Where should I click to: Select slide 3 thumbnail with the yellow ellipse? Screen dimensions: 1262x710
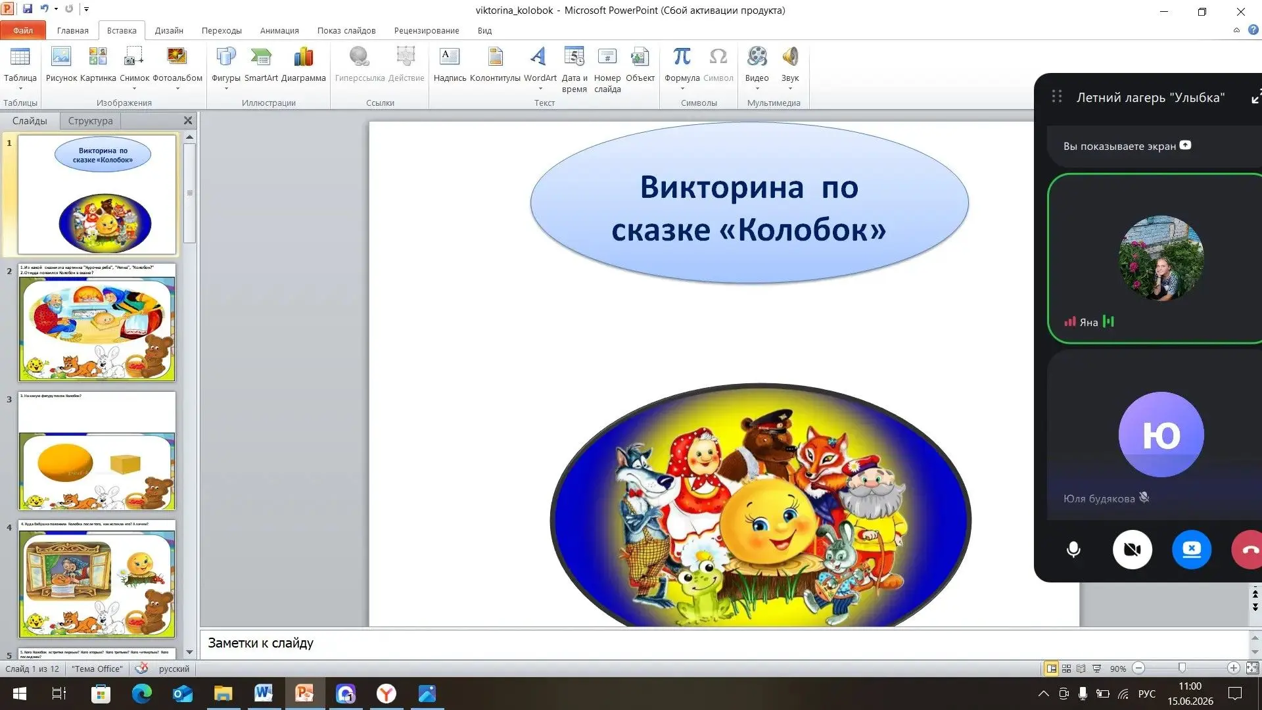97,451
